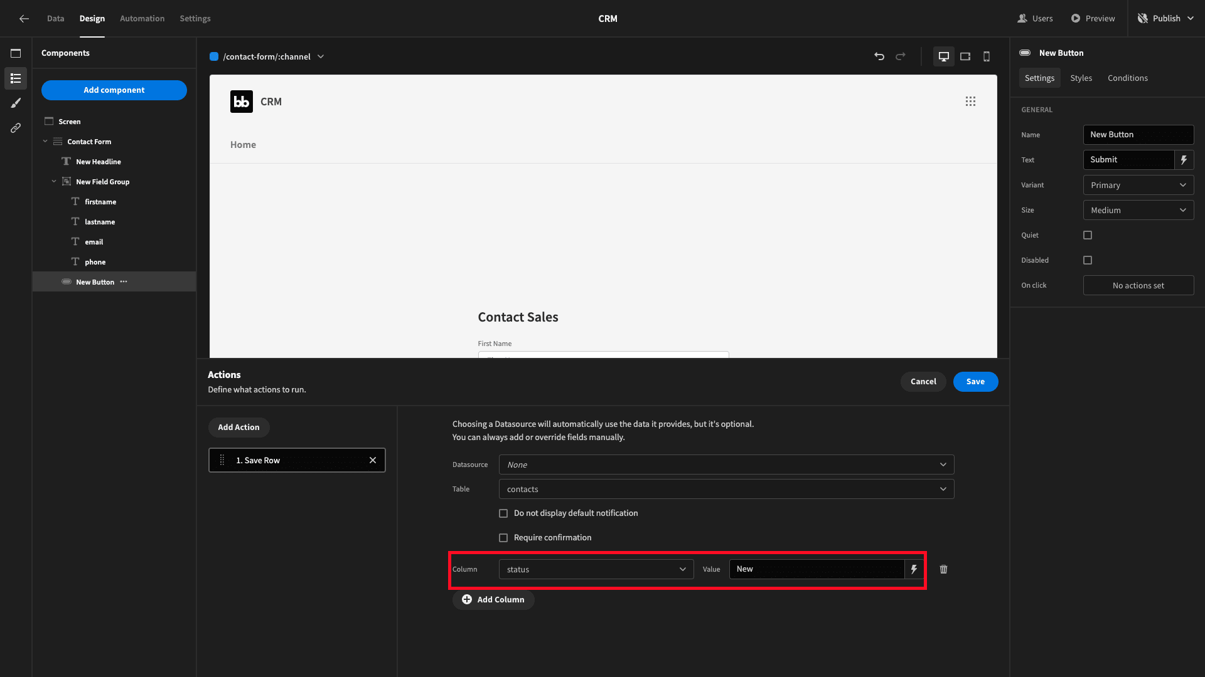Click the bb Budibase logo
This screenshot has width=1205, height=677.
(x=242, y=102)
